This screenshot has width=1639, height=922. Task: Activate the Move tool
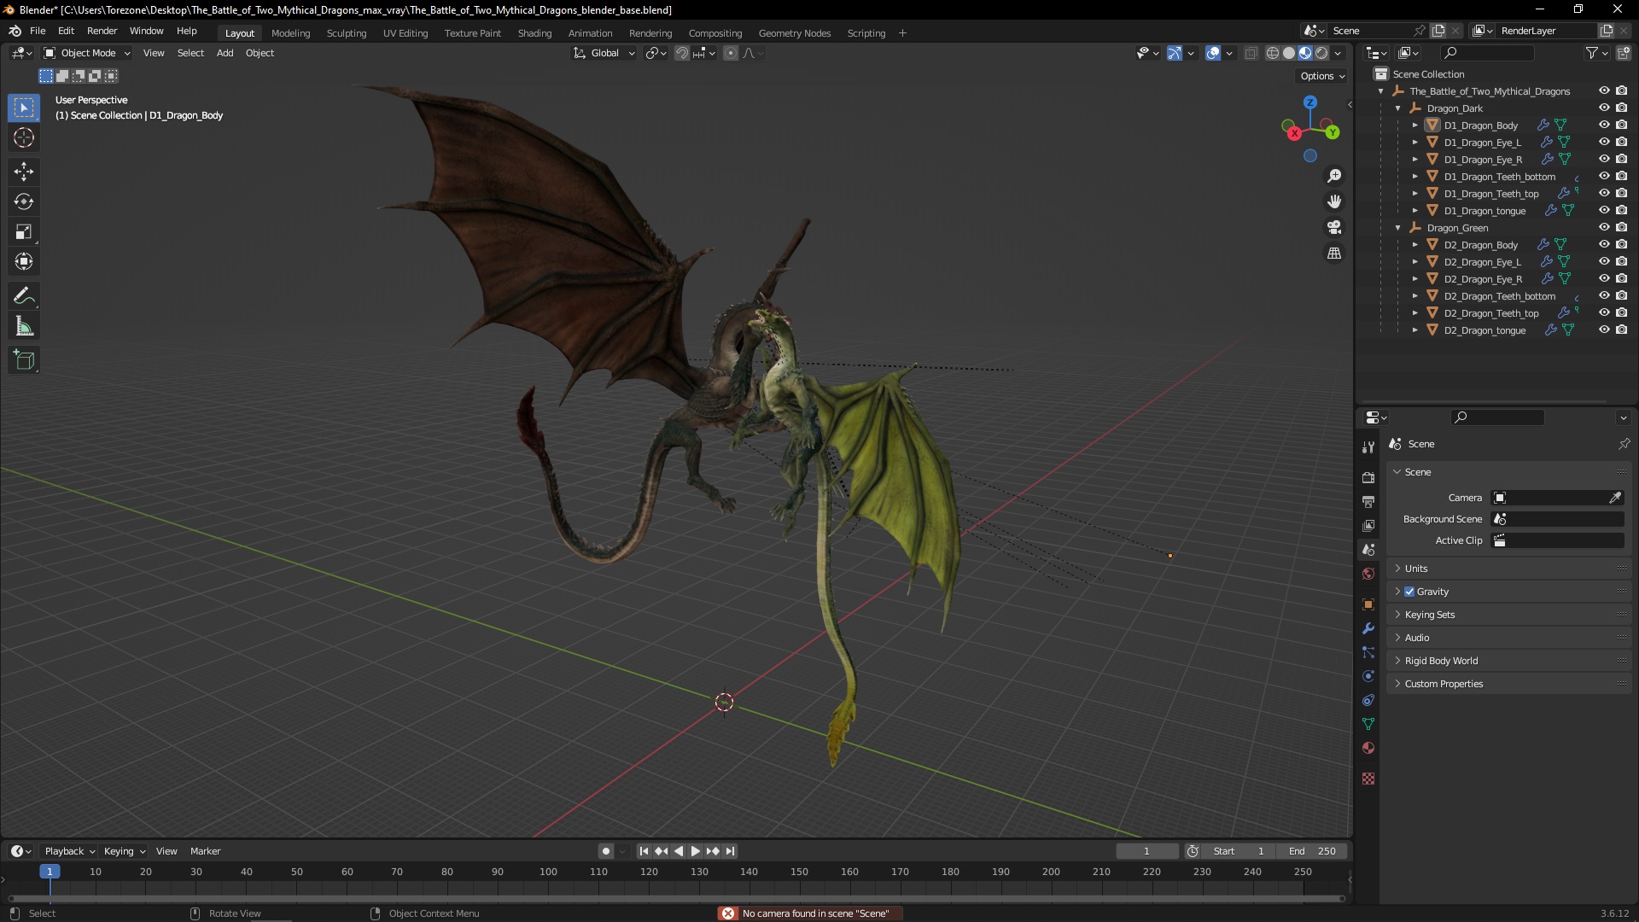coord(24,172)
